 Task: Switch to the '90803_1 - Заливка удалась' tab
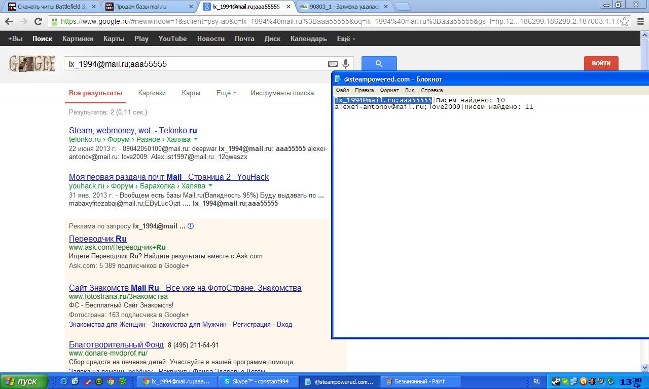[344, 7]
